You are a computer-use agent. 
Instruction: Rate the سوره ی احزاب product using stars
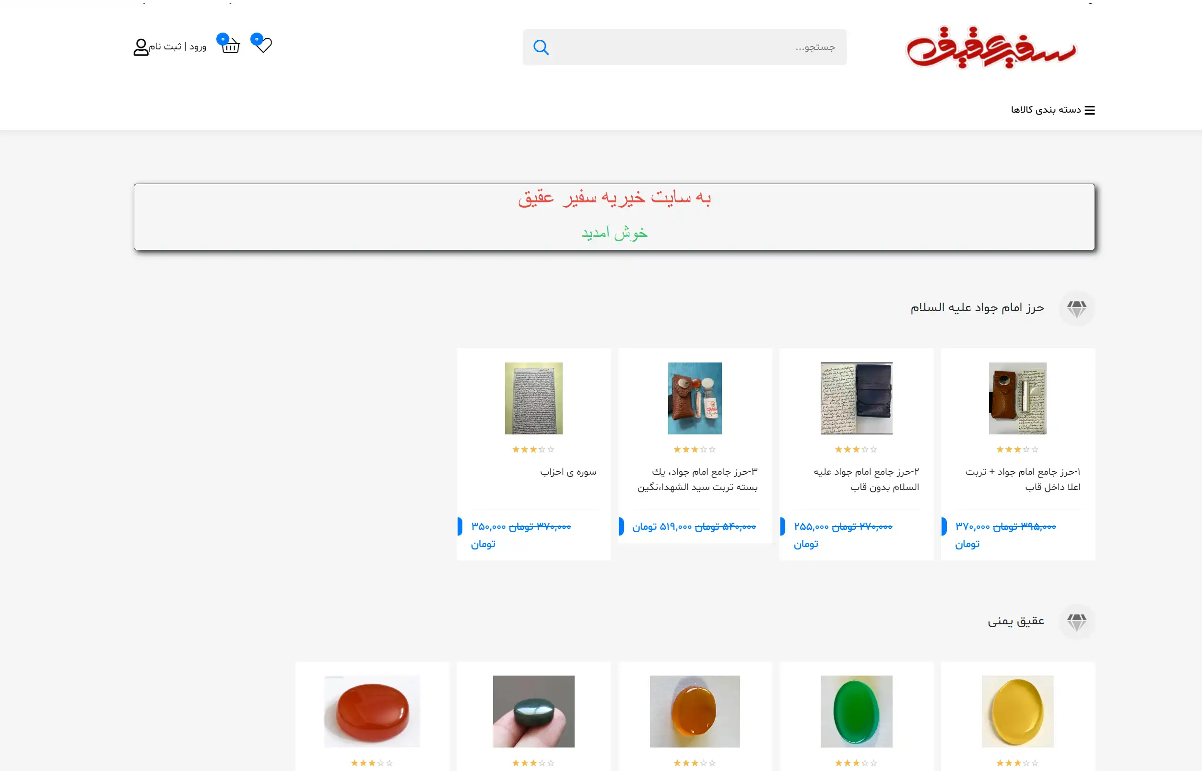point(533,450)
